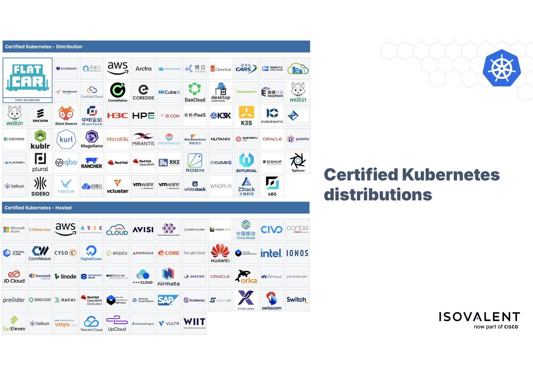The image size is (533, 377).
Task: Click the desktop kubernetes logo
Action: pos(221,92)
